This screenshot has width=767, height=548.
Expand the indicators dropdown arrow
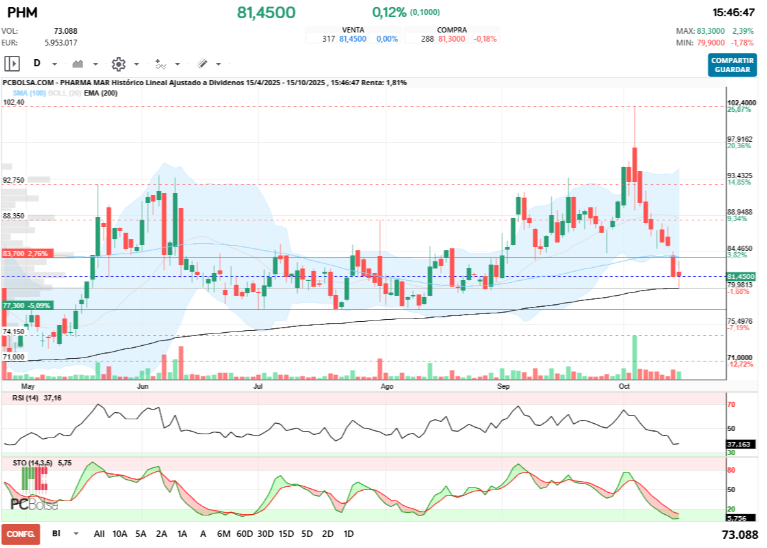[x=177, y=64]
